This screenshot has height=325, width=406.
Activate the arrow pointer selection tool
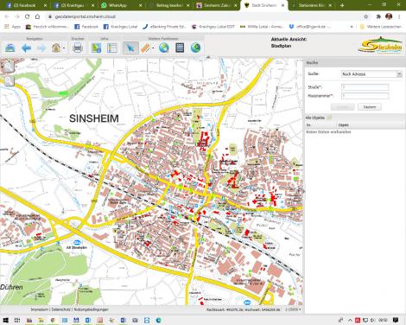pos(130,48)
